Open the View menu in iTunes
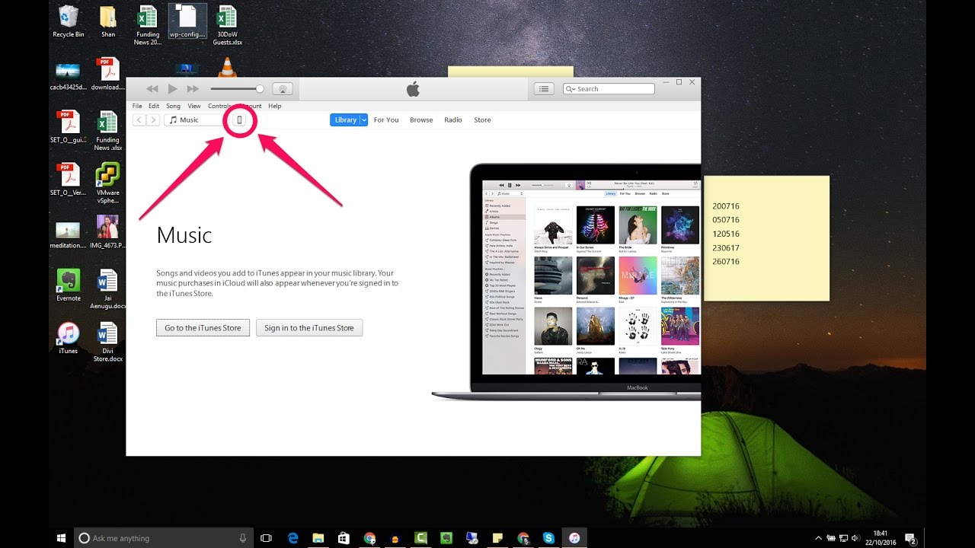The width and height of the screenshot is (975, 548). (x=194, y=107)
